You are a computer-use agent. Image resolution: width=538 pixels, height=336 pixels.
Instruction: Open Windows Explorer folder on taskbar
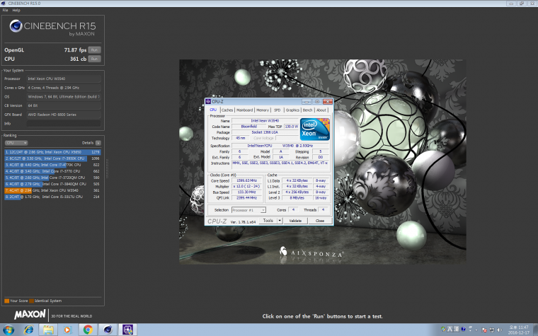click(48, 330)
